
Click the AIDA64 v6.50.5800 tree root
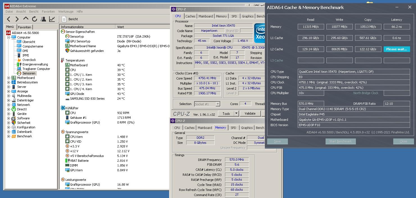(22, 33)
